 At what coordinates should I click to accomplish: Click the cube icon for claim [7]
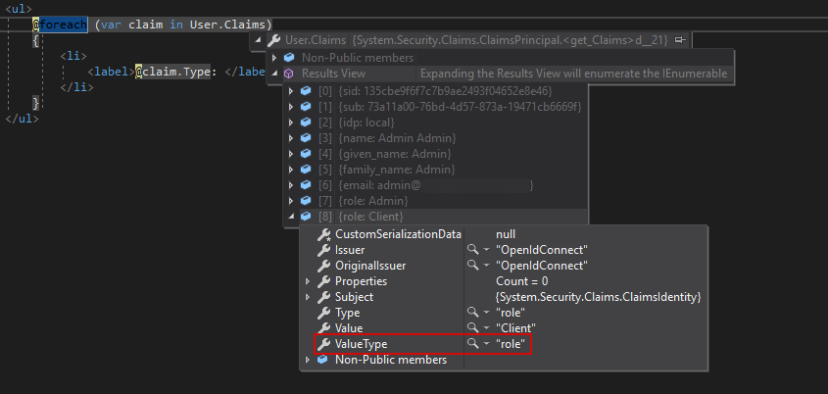305,201
